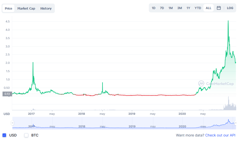
Task: Click the 2020 label on the x-axis
Action: click(x=182, y=114)
